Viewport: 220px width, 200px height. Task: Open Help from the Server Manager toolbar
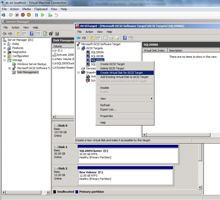pyautogui.click(x=32, y=34)
